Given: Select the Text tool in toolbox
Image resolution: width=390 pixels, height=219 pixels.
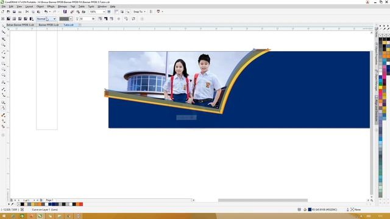Looking at the screenshot, I should [3, 82].
